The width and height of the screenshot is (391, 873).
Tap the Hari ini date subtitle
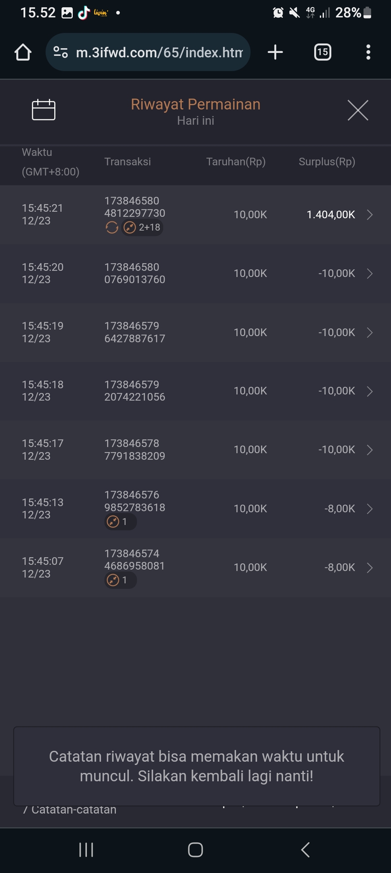pos(195,121)
